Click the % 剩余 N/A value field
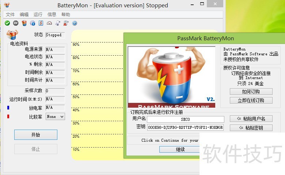 [55, 65]
